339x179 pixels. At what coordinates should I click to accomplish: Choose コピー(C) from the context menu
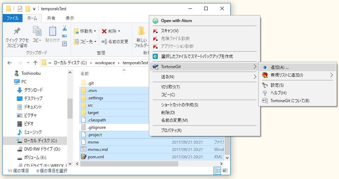click(x=204, y=95)
